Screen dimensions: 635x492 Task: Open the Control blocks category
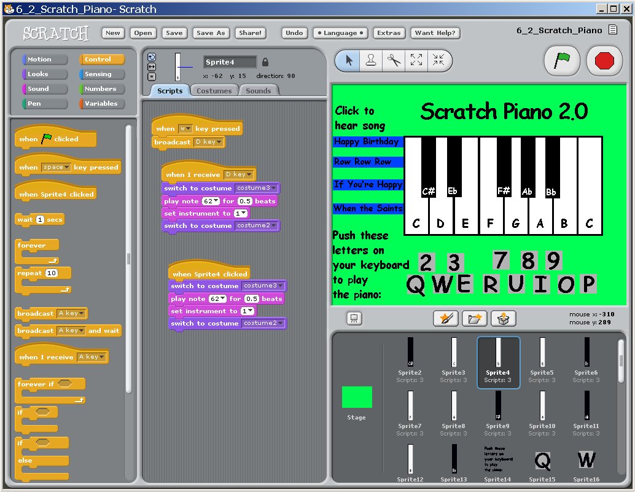[x=102, y=59]
